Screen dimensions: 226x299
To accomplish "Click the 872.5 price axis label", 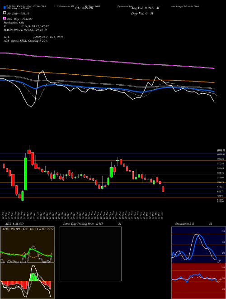I will tap(221, 187).
